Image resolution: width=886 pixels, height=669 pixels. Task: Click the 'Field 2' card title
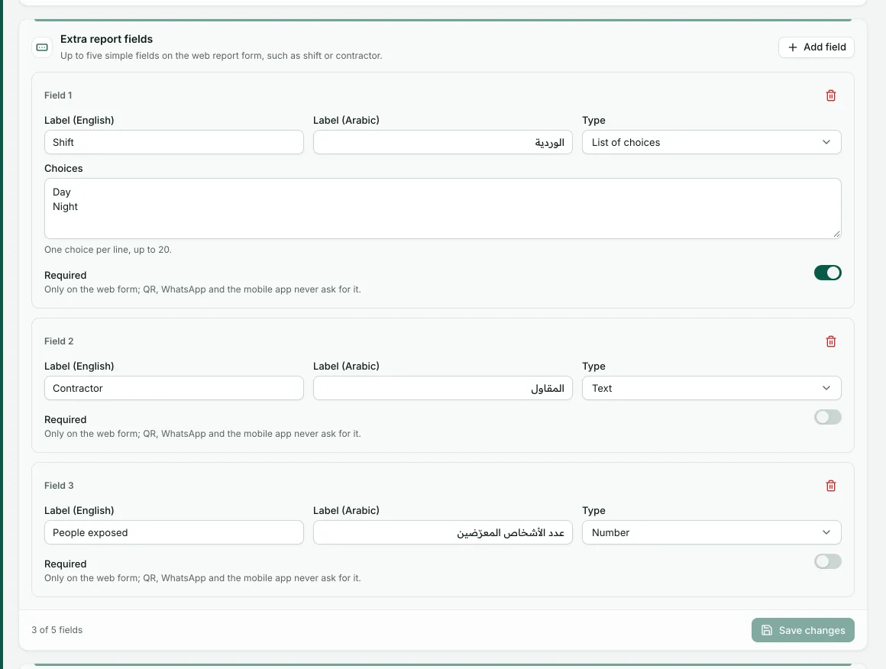click(59, 341)
